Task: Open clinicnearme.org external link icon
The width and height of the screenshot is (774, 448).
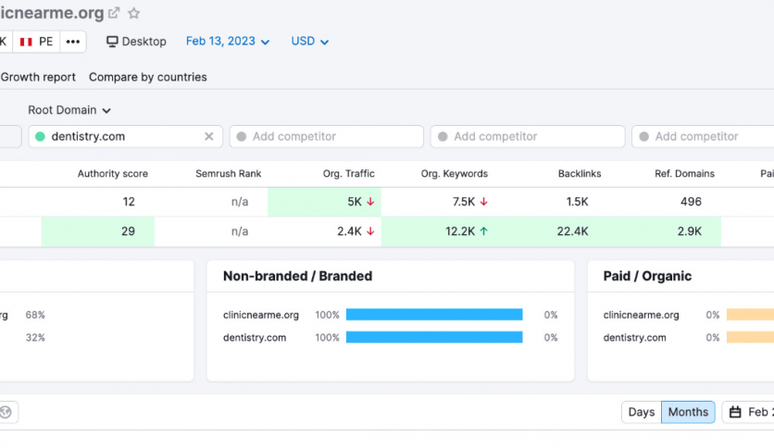Action: click(114, 13)
